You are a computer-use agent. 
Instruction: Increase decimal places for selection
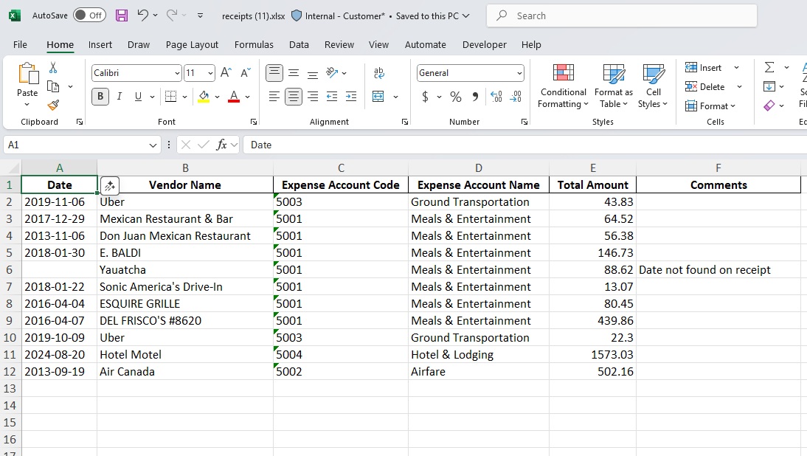click(x=496, y=96)
